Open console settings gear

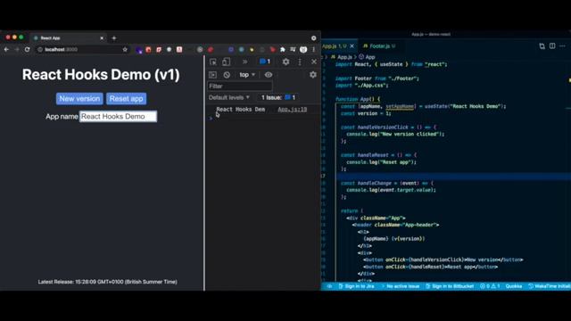(x=313, y=75)
